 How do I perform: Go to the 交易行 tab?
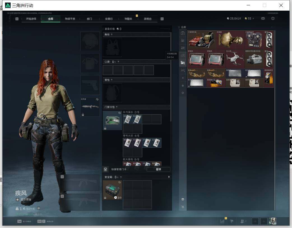[109, 19]
